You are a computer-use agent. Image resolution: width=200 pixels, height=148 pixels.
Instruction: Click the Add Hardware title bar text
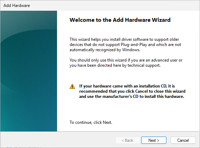coord(17,6)
